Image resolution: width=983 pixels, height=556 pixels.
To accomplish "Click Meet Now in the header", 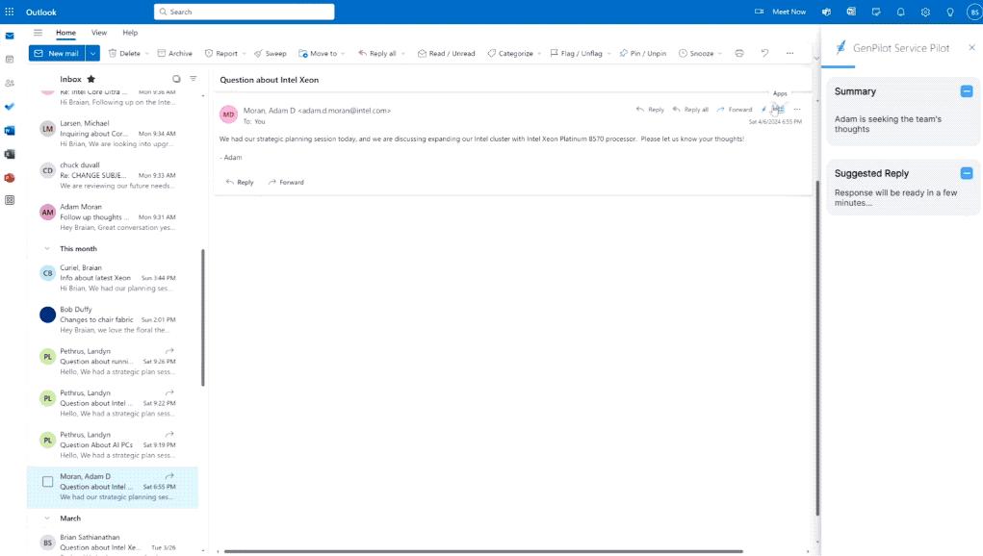I will tap(781, 12).
